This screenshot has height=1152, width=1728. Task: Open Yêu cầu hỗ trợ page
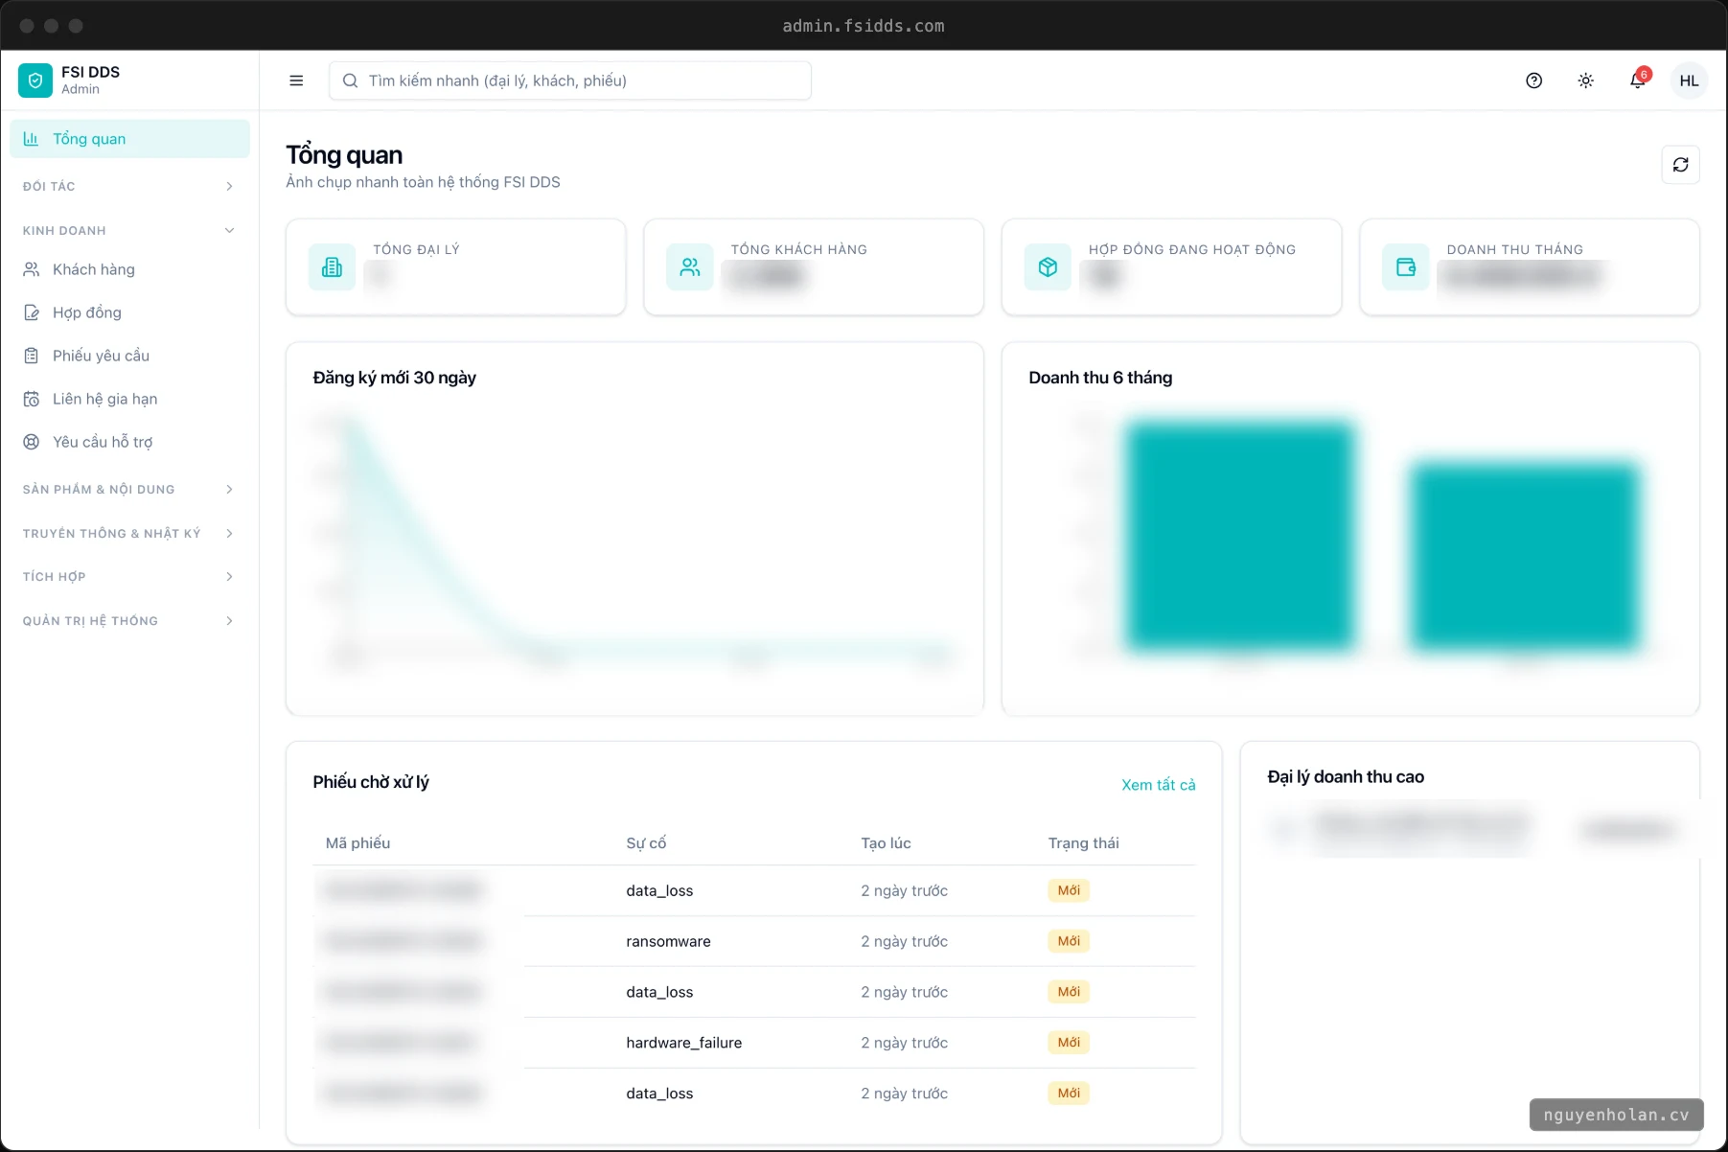(x=129, y=442)
